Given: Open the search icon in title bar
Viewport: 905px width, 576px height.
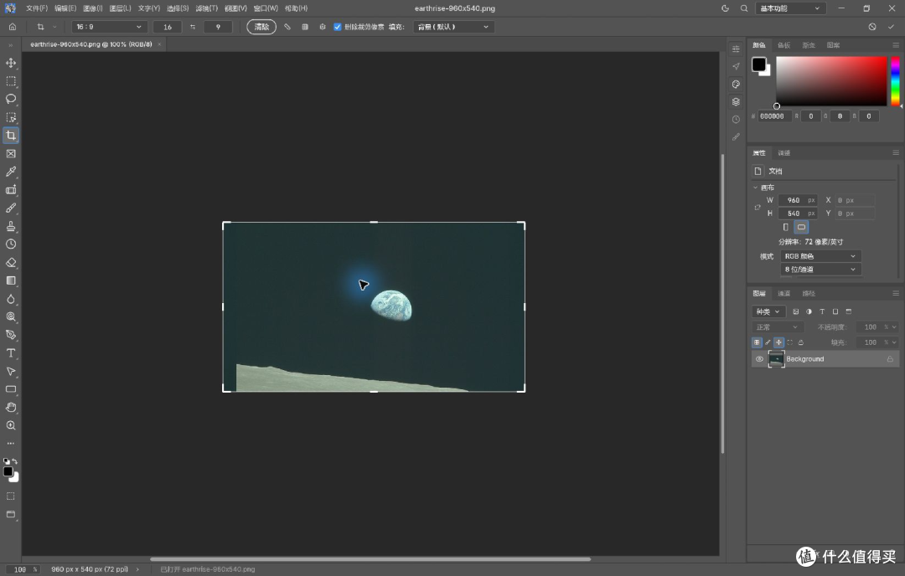Looking at the screenshot, I should point(744,8).
